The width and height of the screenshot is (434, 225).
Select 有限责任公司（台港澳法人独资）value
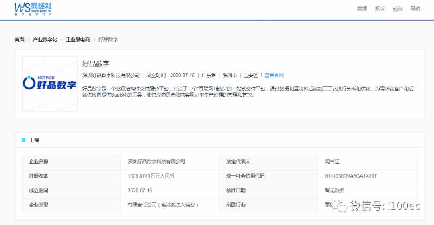tap(163, 205)
